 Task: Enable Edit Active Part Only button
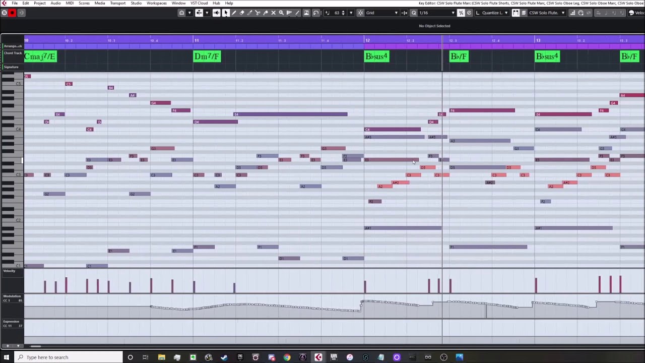524,13
